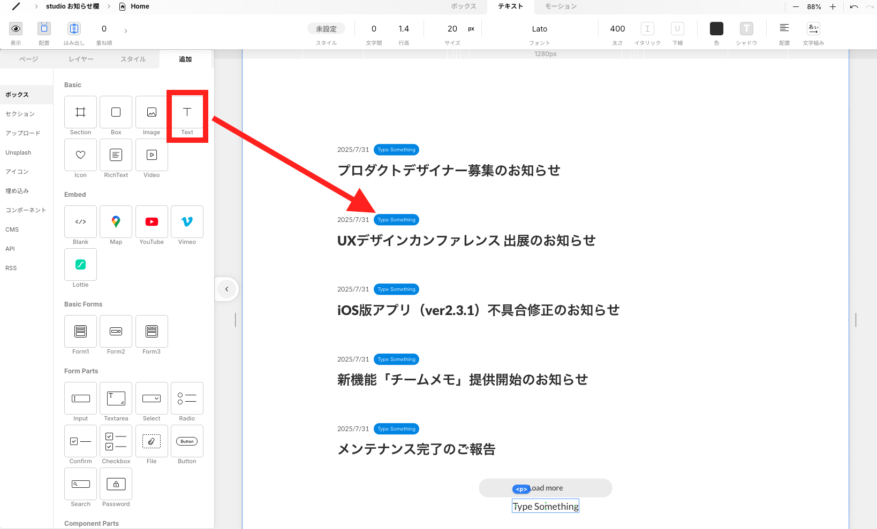Toggle preview visibility with the eye icon
The image size is (877, 529).
tap(16, 28)
